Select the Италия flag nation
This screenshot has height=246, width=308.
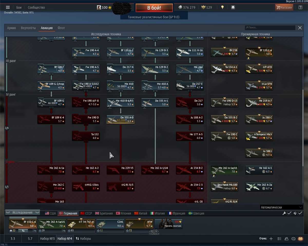pos(158,213)
